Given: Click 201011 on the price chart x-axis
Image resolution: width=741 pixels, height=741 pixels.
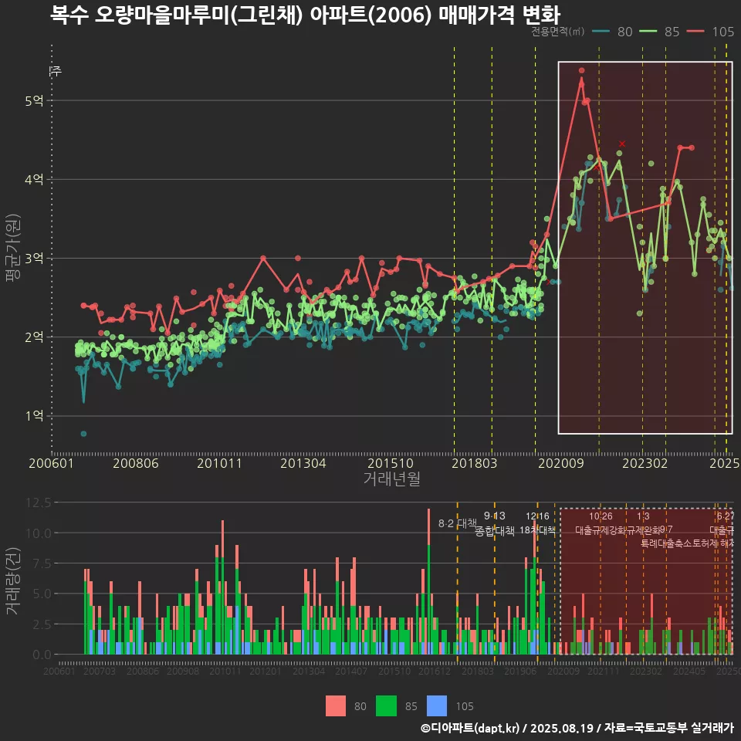Looking at the screenshot, I should tap(219, 463).
